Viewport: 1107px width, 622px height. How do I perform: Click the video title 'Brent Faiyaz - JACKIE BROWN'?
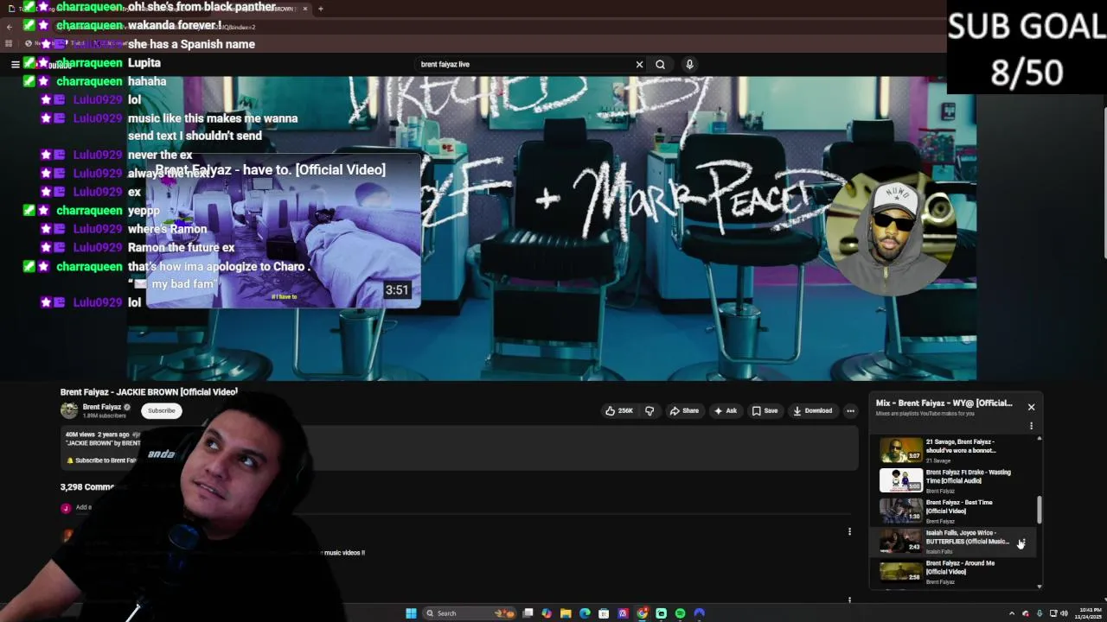[x=149, y=392]
